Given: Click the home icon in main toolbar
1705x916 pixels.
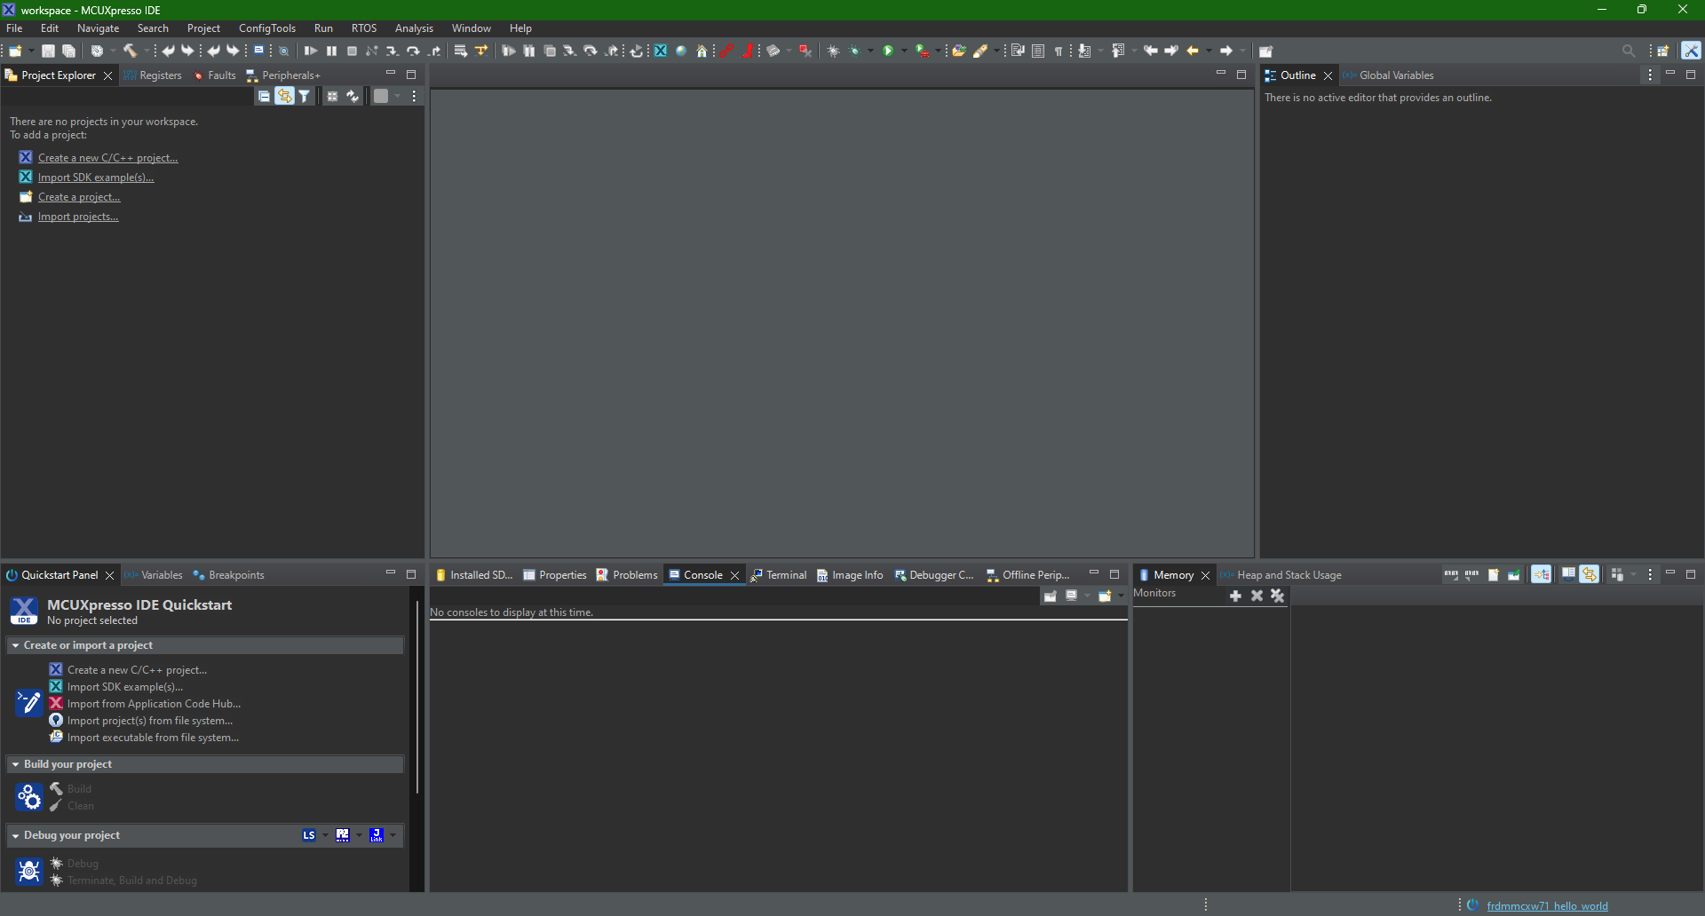Looking at the screenshot, I should point(702,51).
